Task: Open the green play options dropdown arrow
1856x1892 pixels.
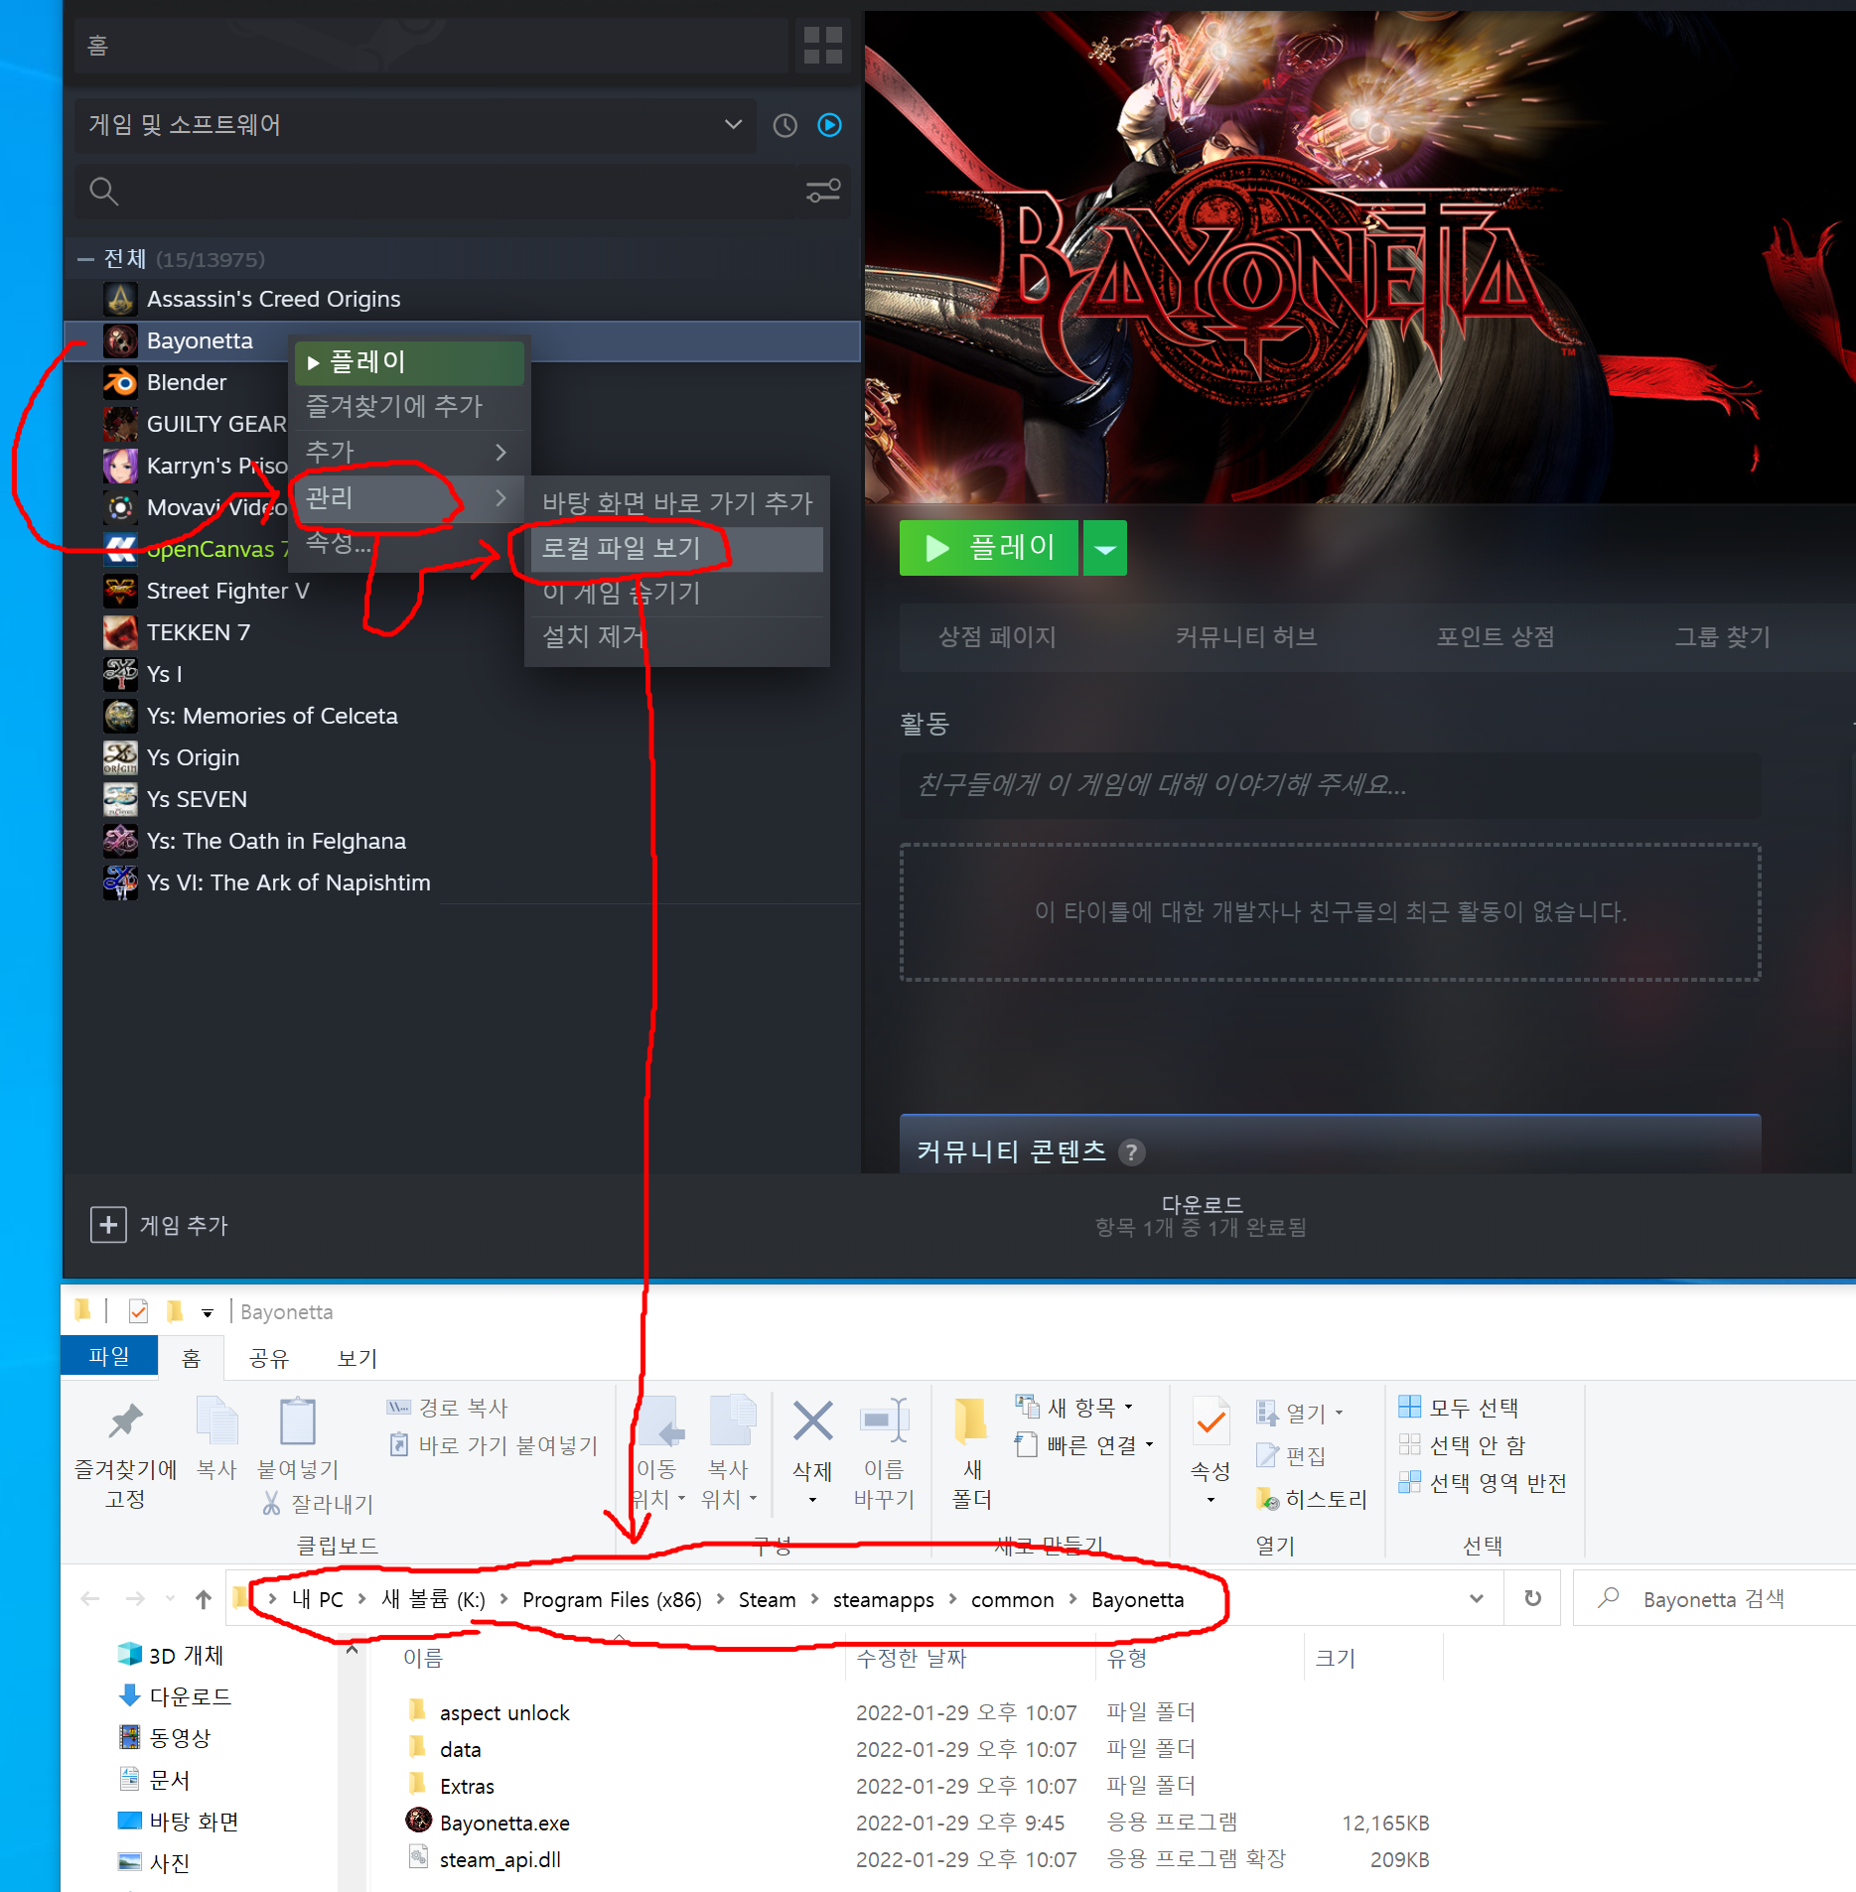Action: (1105, 548)
